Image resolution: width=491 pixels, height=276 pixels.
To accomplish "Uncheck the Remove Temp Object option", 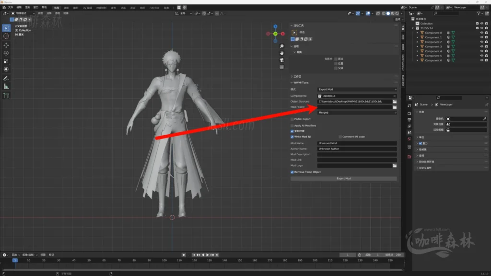I will tap(292, 172).
